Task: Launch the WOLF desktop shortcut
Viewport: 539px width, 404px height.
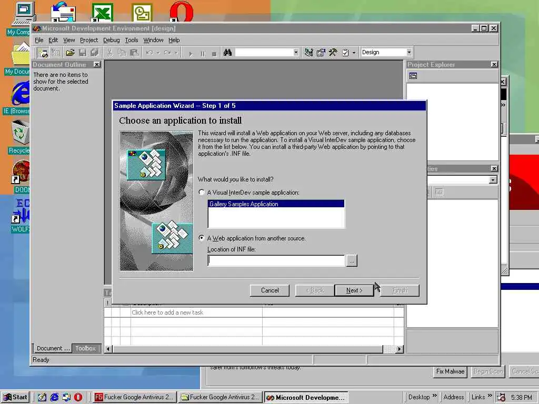Action: pyautogui.click(x=21, y=215)
